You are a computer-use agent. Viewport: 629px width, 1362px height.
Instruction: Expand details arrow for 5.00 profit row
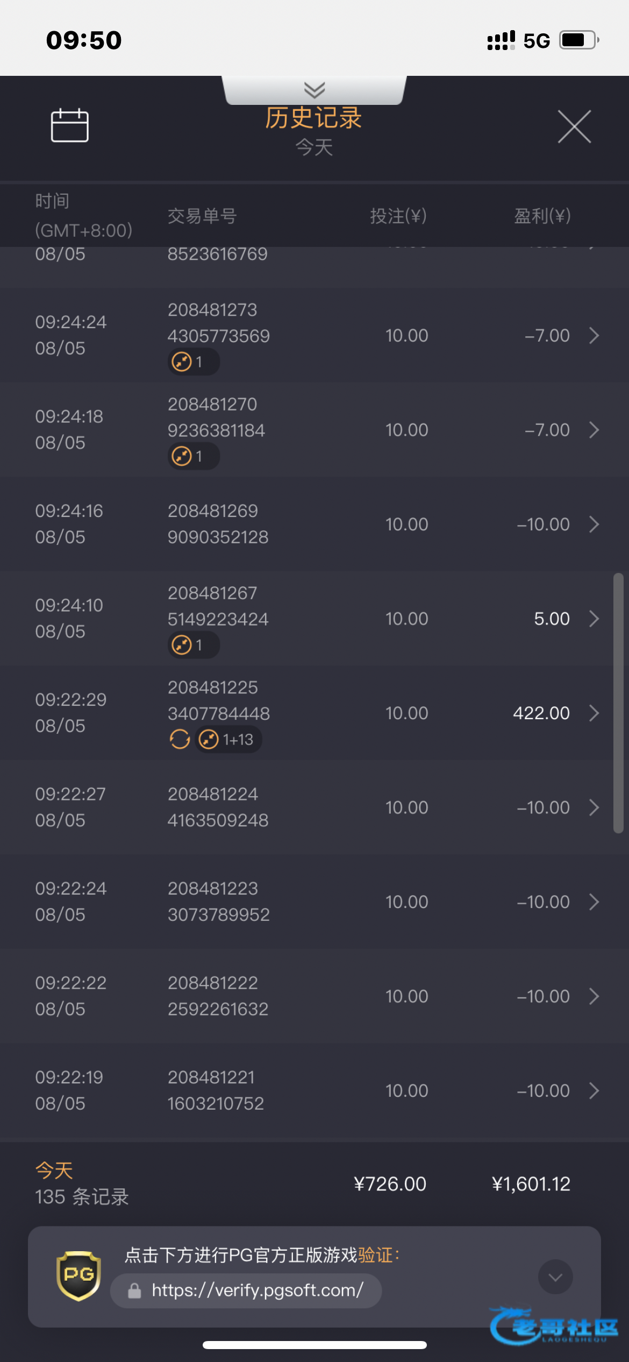pos(594,619)
